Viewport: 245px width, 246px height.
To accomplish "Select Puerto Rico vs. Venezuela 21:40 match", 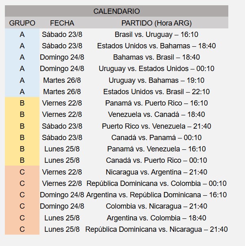I will click(x=156, y=126).
